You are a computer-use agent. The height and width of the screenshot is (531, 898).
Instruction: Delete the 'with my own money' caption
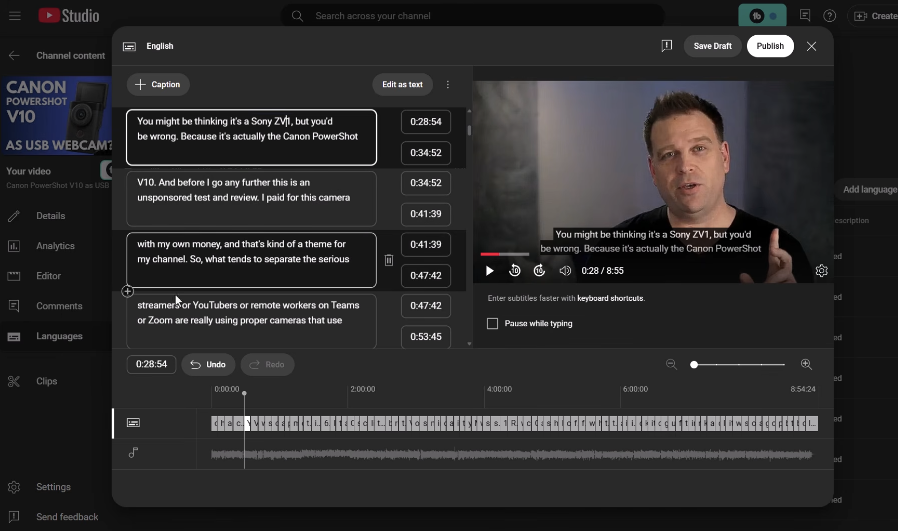389,260
